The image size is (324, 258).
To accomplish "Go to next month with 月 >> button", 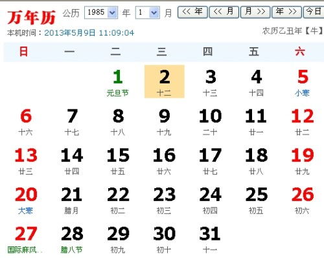I will [x=255, y=12].
